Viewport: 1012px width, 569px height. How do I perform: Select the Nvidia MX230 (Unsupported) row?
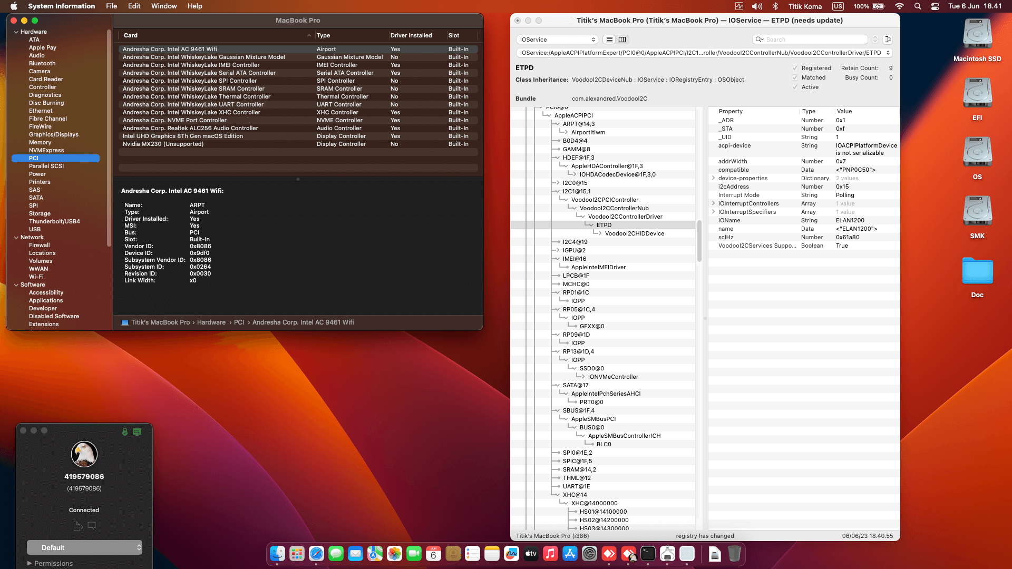(x=298, y=144)
